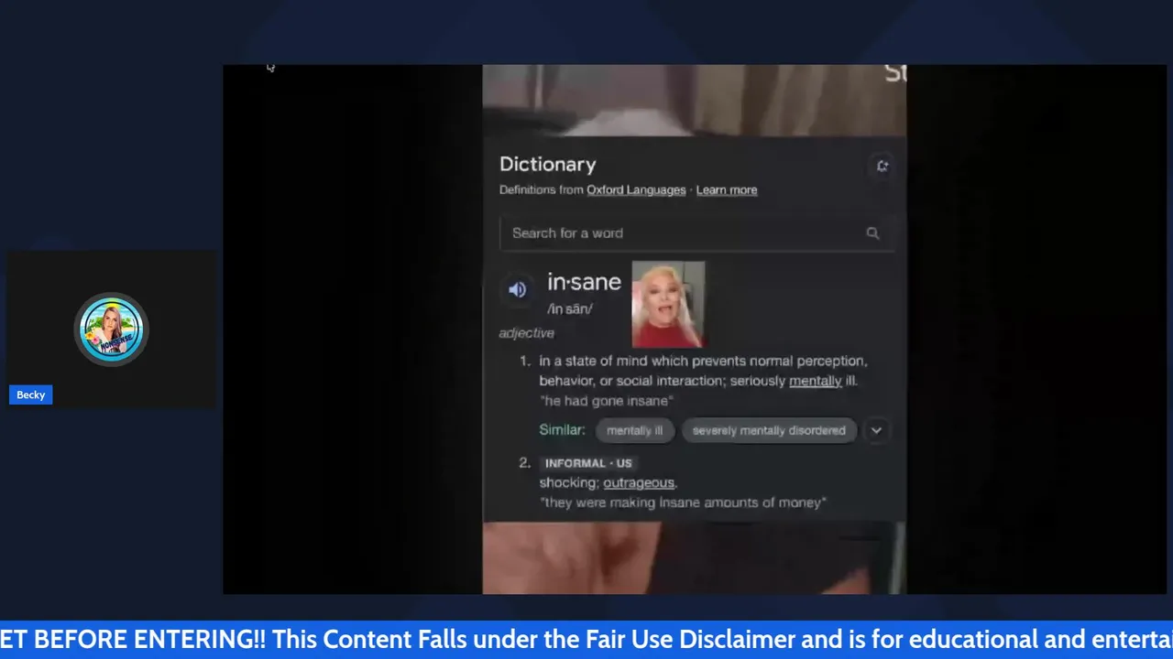The width and height of the screenshot is (1173, 659).
Task: Open the Oxford Languages link
Action: 636,190
